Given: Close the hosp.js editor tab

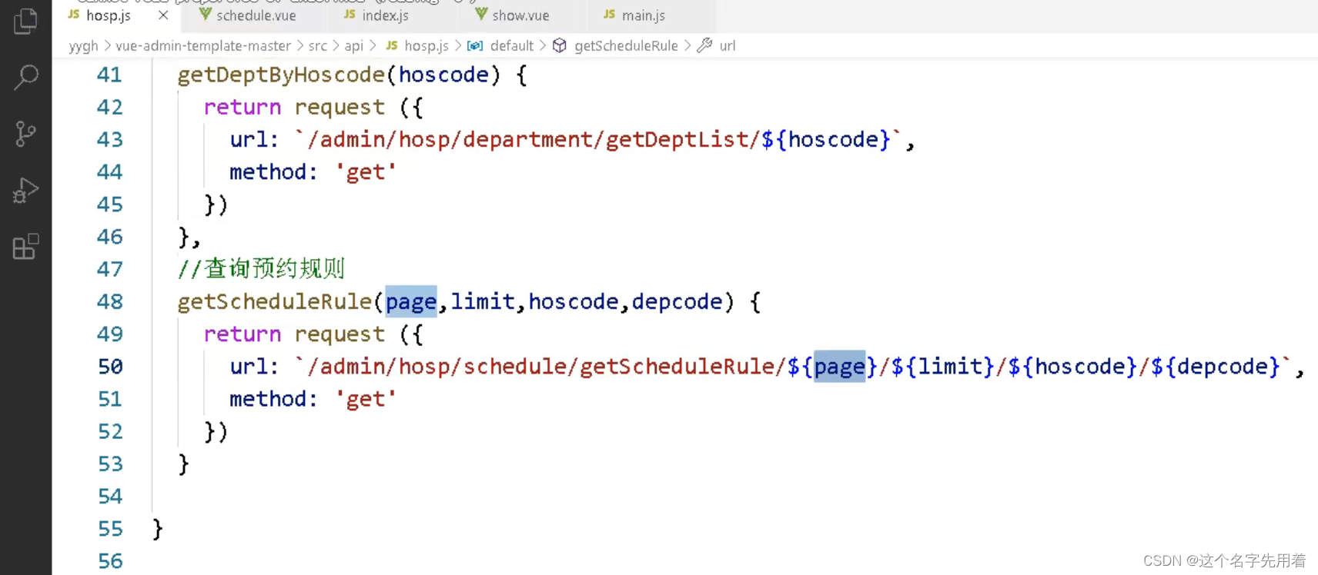Looking at the screenshot, I should pos(163,15).
